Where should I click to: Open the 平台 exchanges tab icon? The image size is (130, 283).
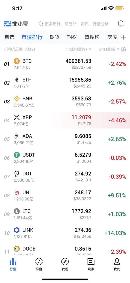point(39,261)
